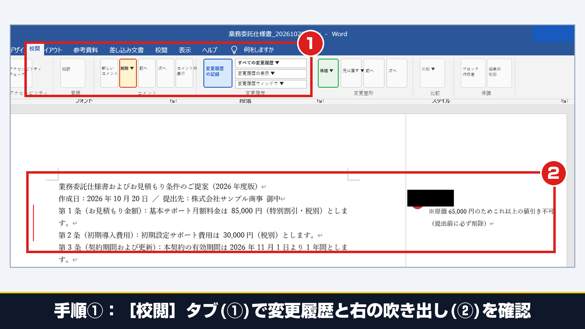Screen dimensions: 585x329
Task: Click the 編集の制限 button
Action: (x=499, y=73)
